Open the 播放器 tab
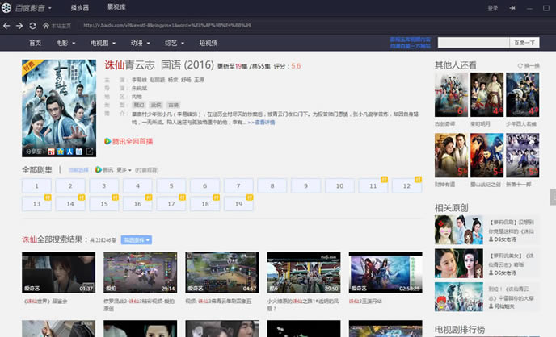This screenshot has width=556, height=337. click(80, 7)
